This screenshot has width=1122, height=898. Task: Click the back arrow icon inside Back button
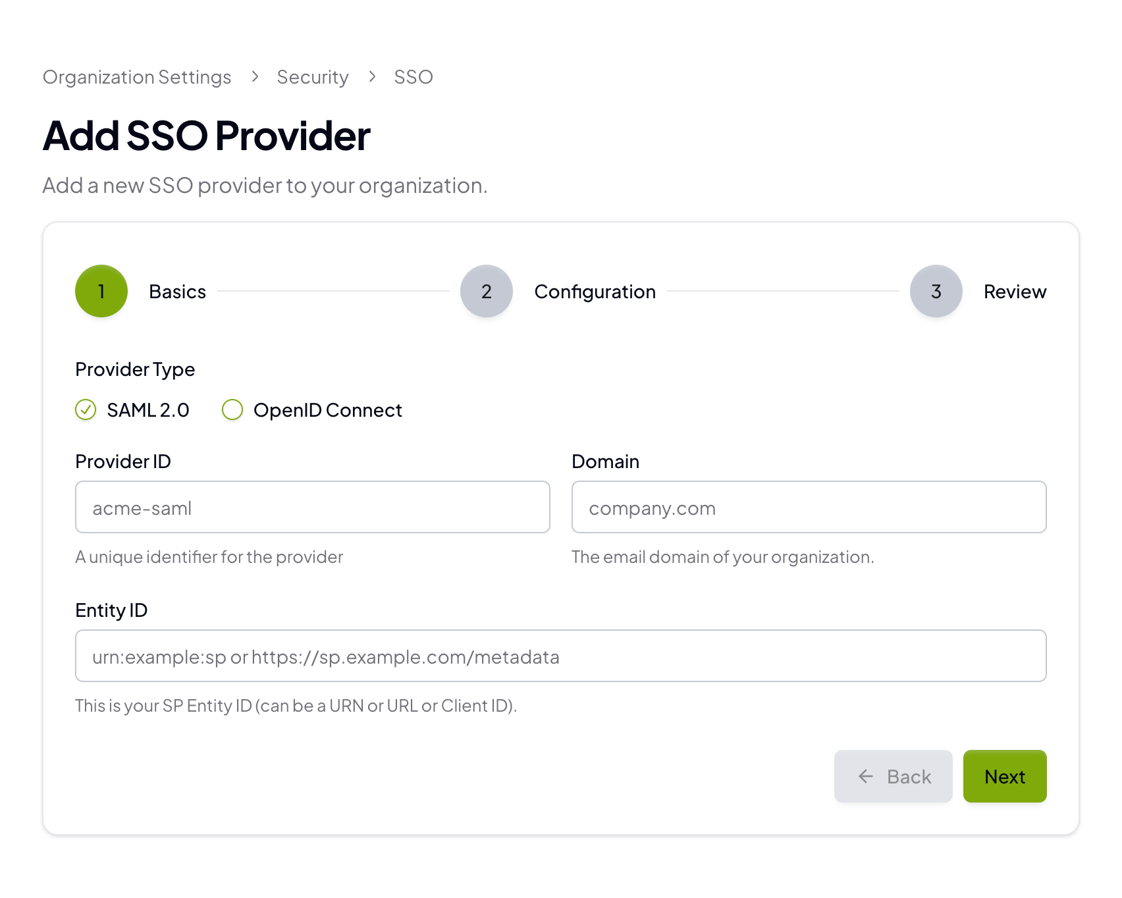865,776
